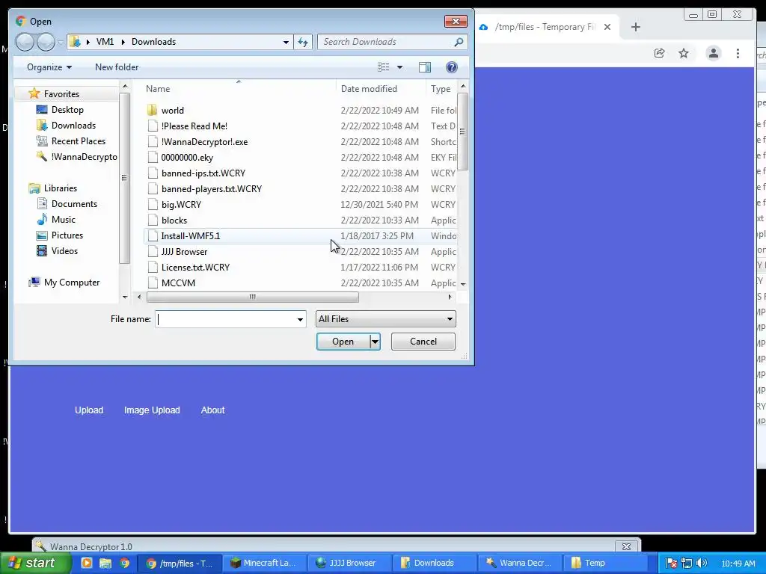766x574 pixels.
Task: Select banned-ips.txt.WCRY file
Action: 203,173
